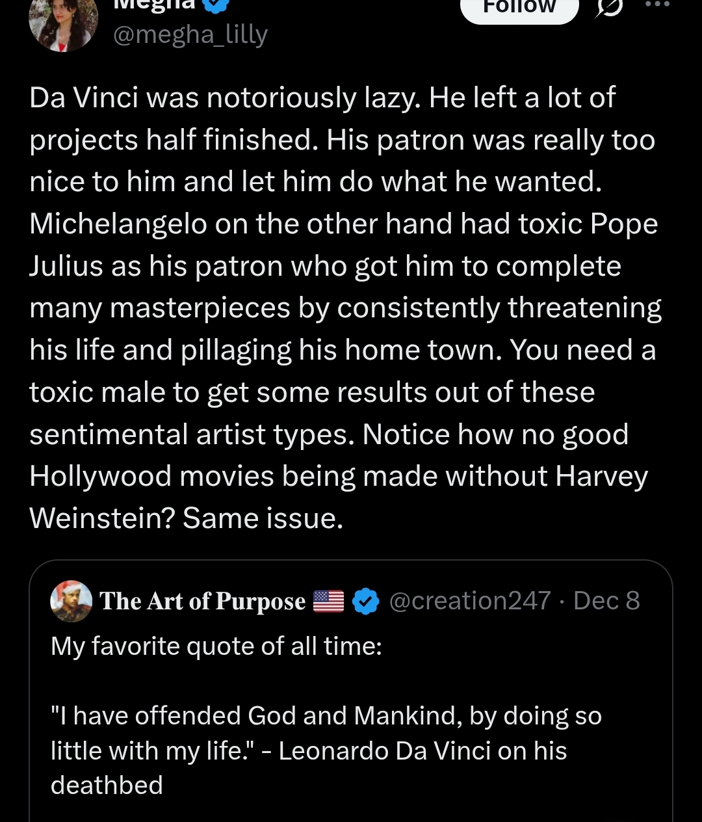Click "The Art of Purpose" account name

click(x=202, y=602)
